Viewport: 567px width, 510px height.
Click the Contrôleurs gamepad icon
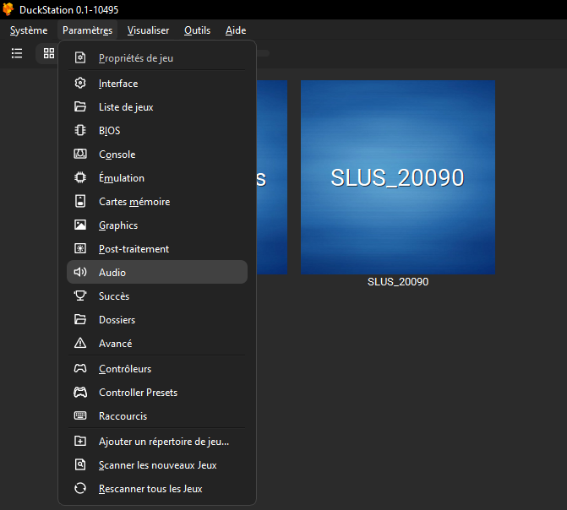80,368
